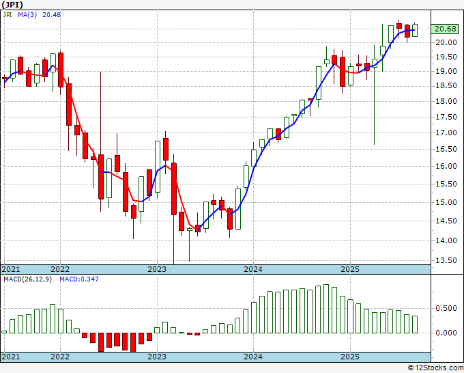This screenshot has height=373, width=464.
Task: Click 2023 on the MACD timeline
Action: point(157,357)
